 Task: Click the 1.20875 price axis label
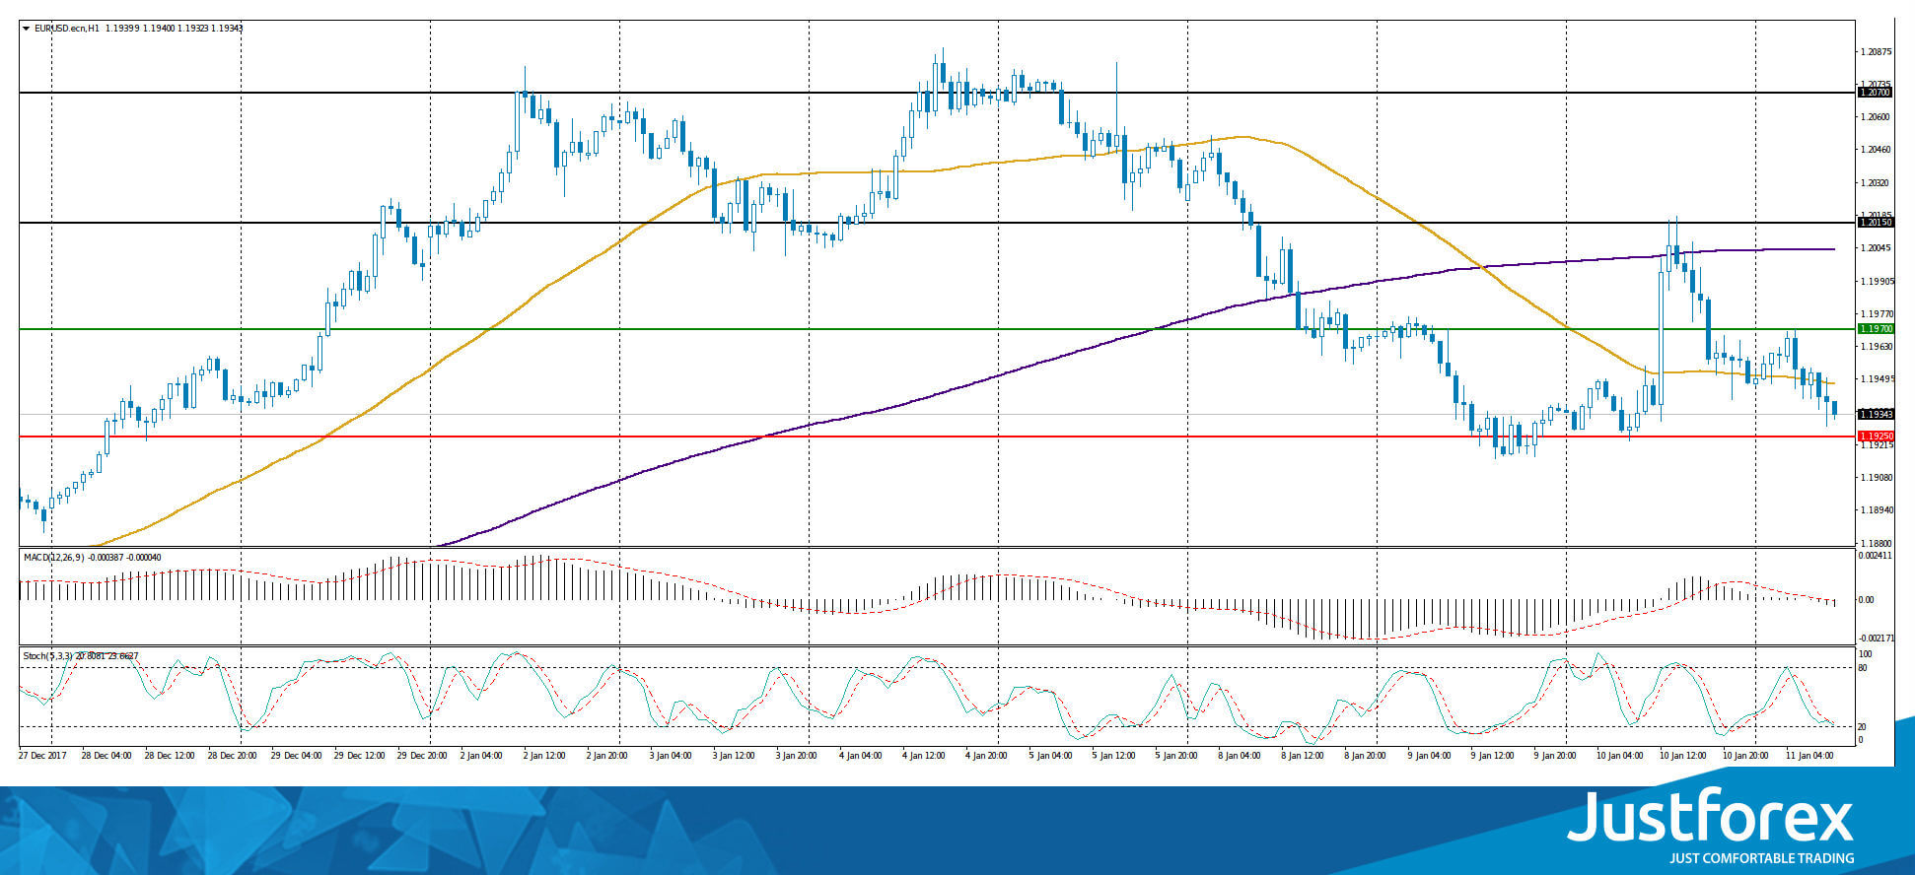click(1877, 51)
